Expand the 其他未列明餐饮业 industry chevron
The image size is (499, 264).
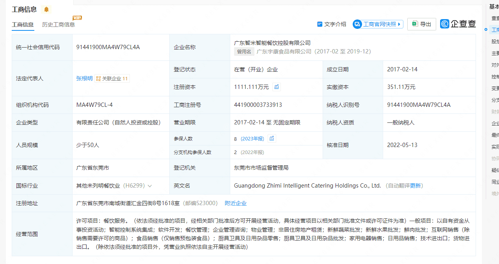[150, 186]
